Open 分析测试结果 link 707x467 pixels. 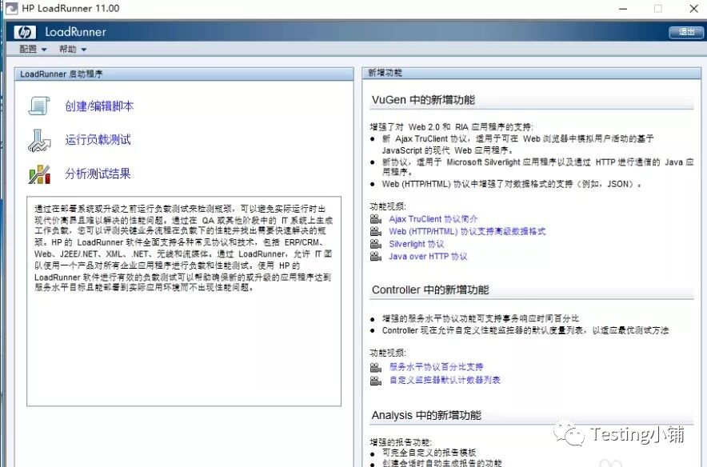click(98, 174)
